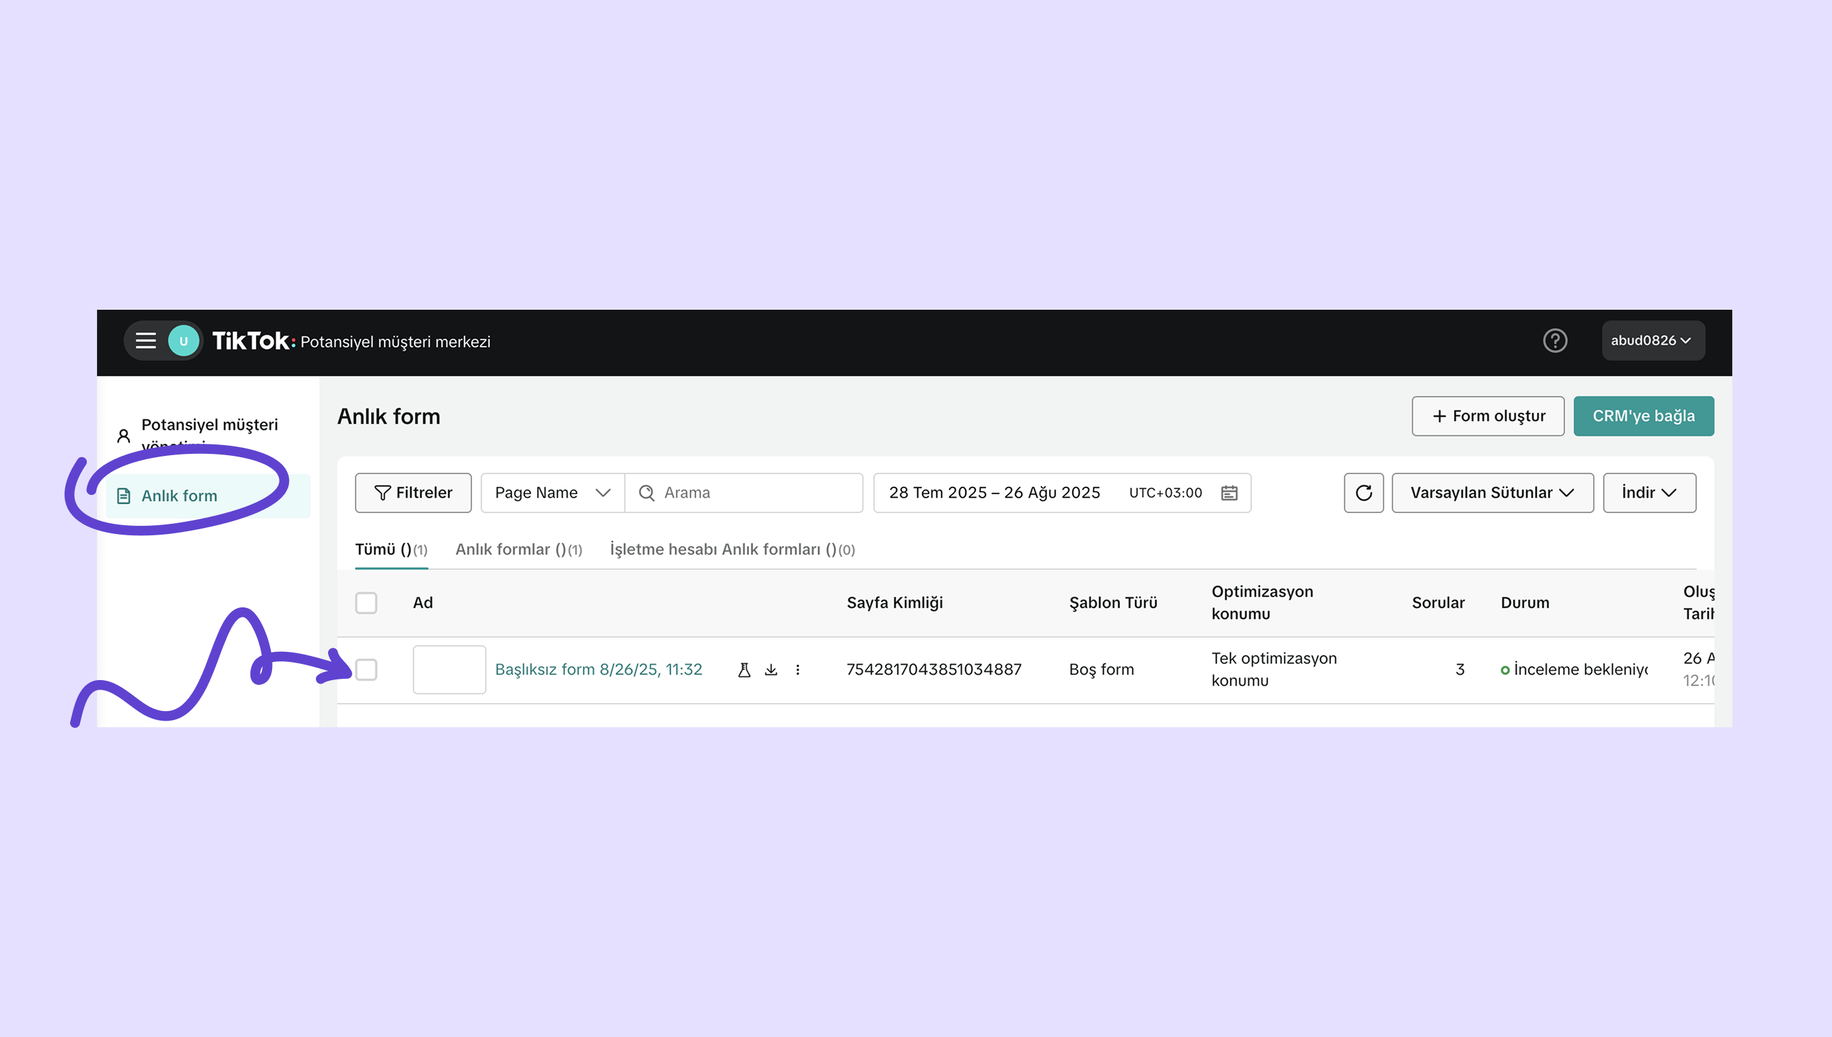Switch to the Anlık formlar tab
This screenshot has width=1832, height=1037.
[519, 549]
